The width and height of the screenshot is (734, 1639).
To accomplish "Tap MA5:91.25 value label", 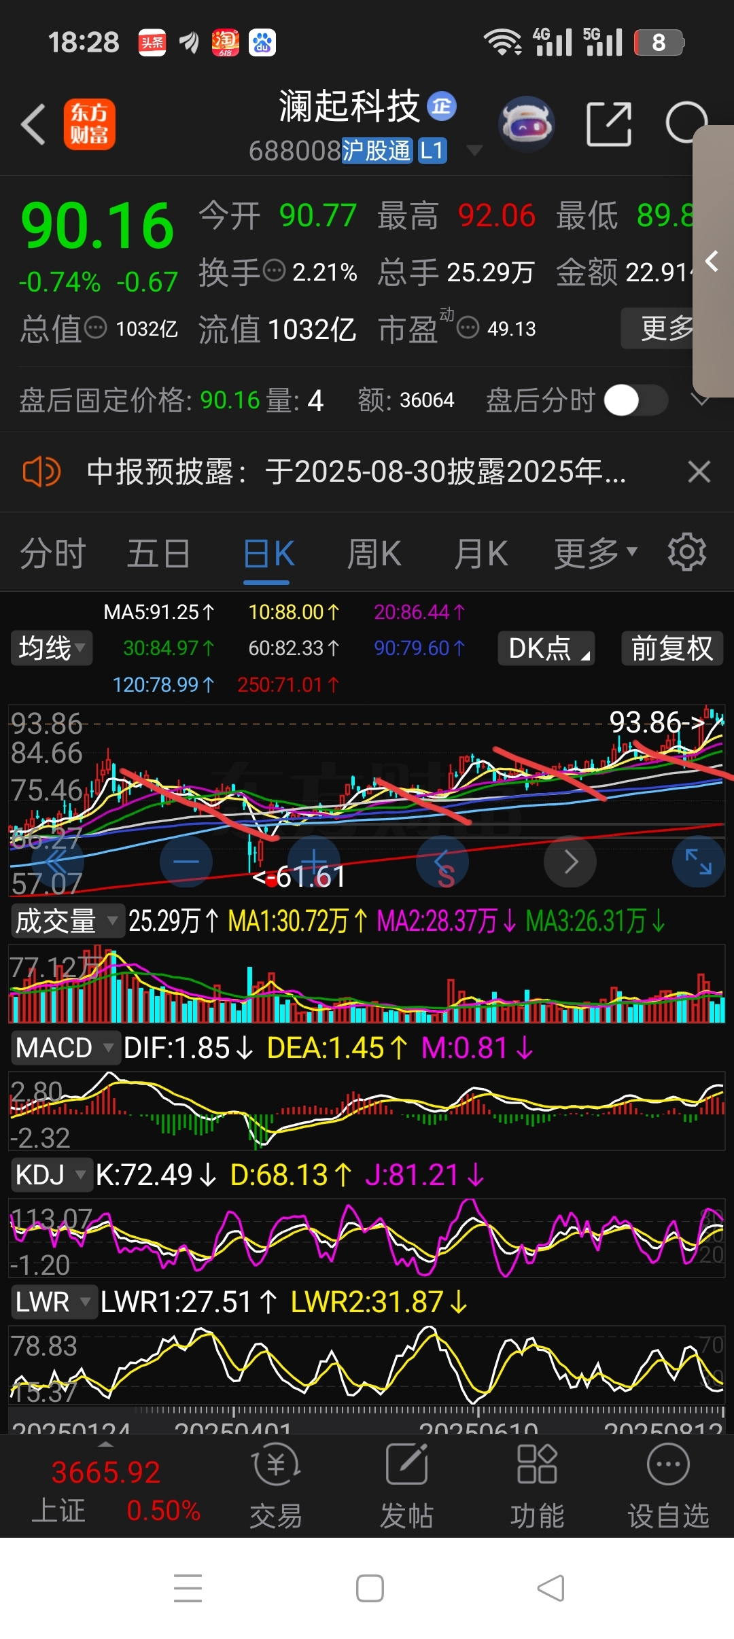I will pos(159,612).
